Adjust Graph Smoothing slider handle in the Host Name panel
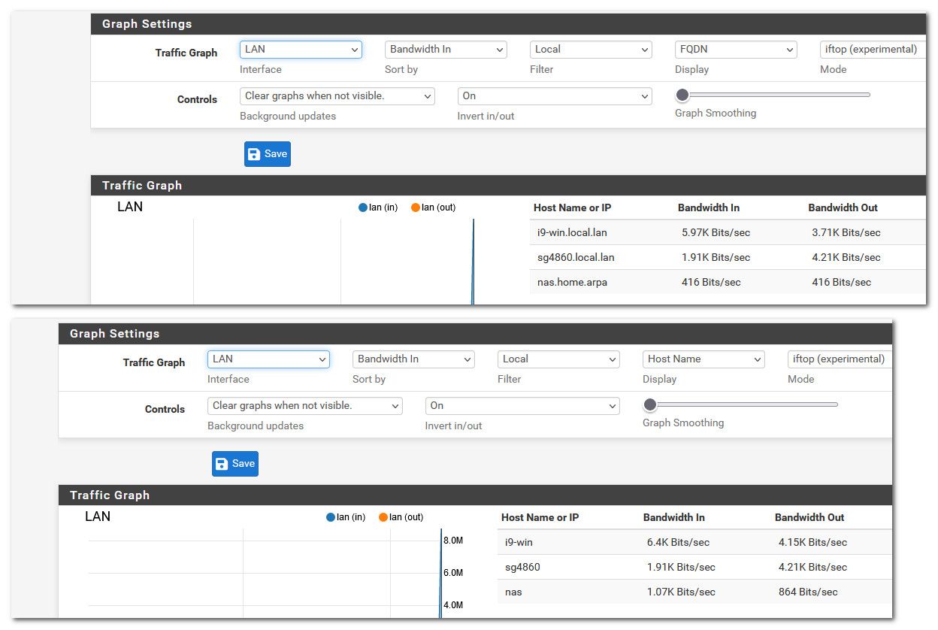938x630 pixels. coord(650,404)
